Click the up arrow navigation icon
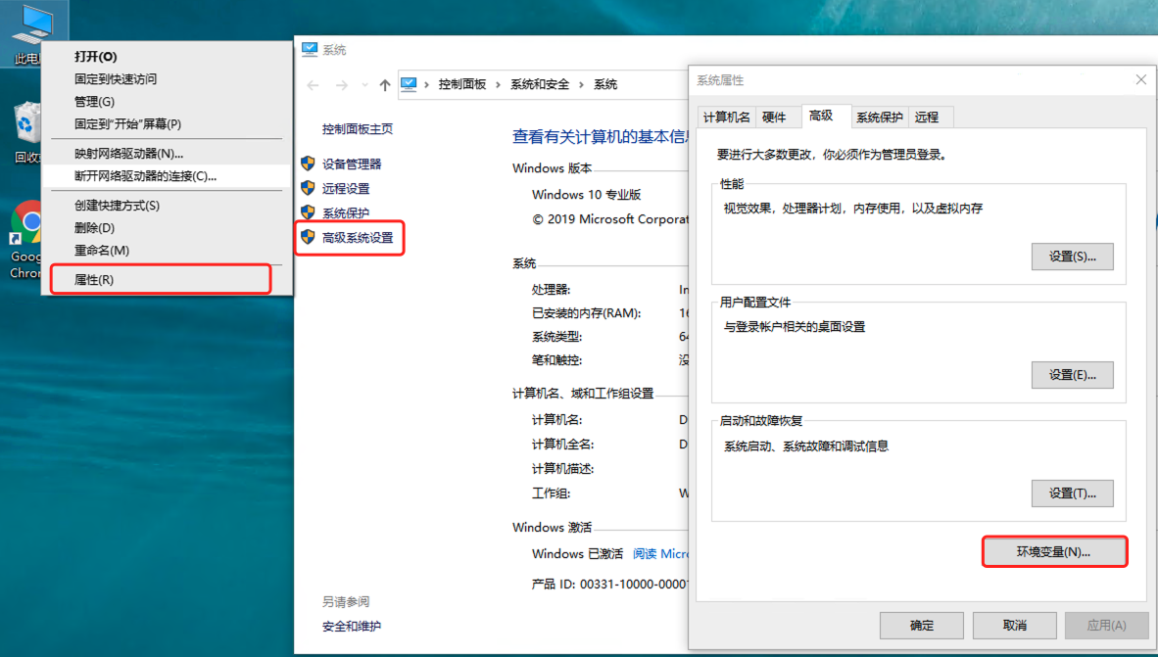 coord(385,85)
